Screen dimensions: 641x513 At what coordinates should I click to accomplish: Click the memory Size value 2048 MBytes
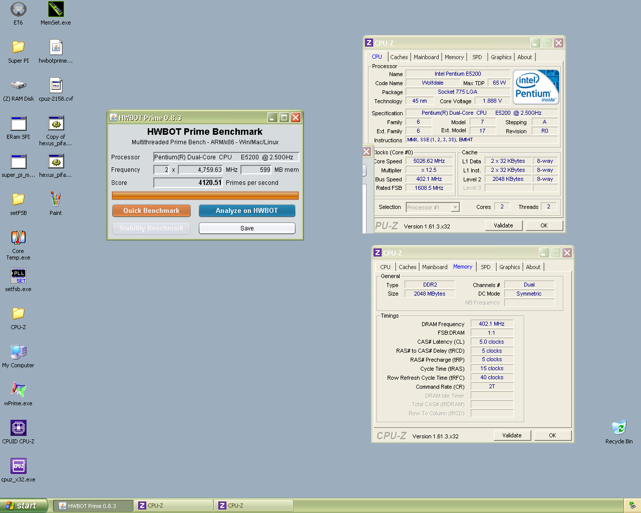[x=430, y=294]
